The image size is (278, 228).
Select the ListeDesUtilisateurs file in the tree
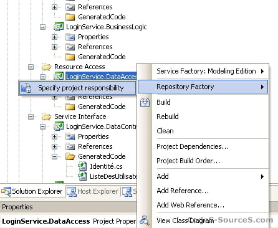pos(113,176)
